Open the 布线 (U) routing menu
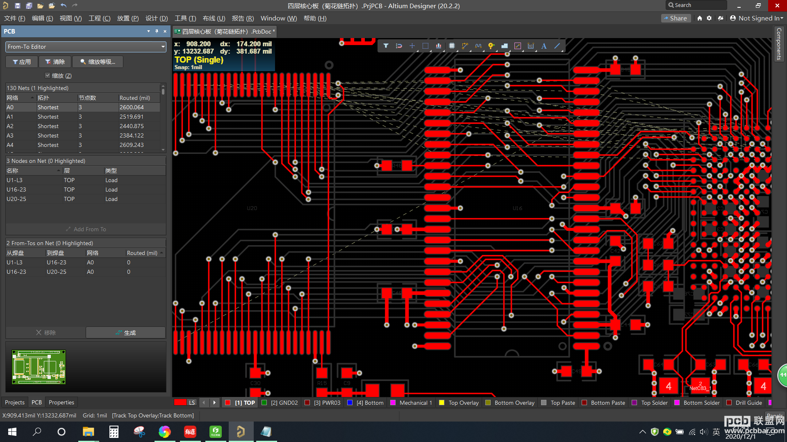Screen dimensions: 787x442 click(214, 18)
